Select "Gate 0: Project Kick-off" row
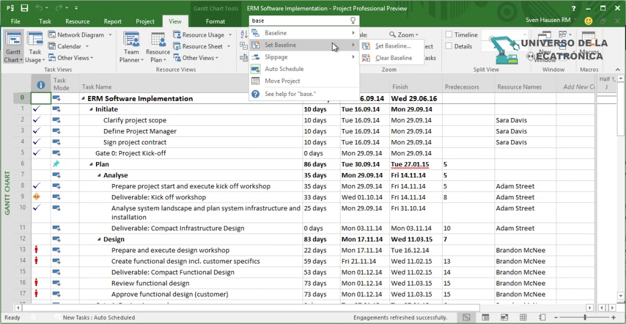This screenshot has width=626, height=324. (131, 153)
